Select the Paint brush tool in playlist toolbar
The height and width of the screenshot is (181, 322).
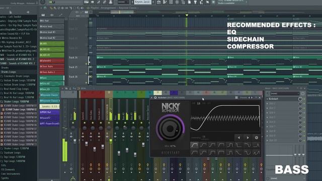tap(55, 8)
